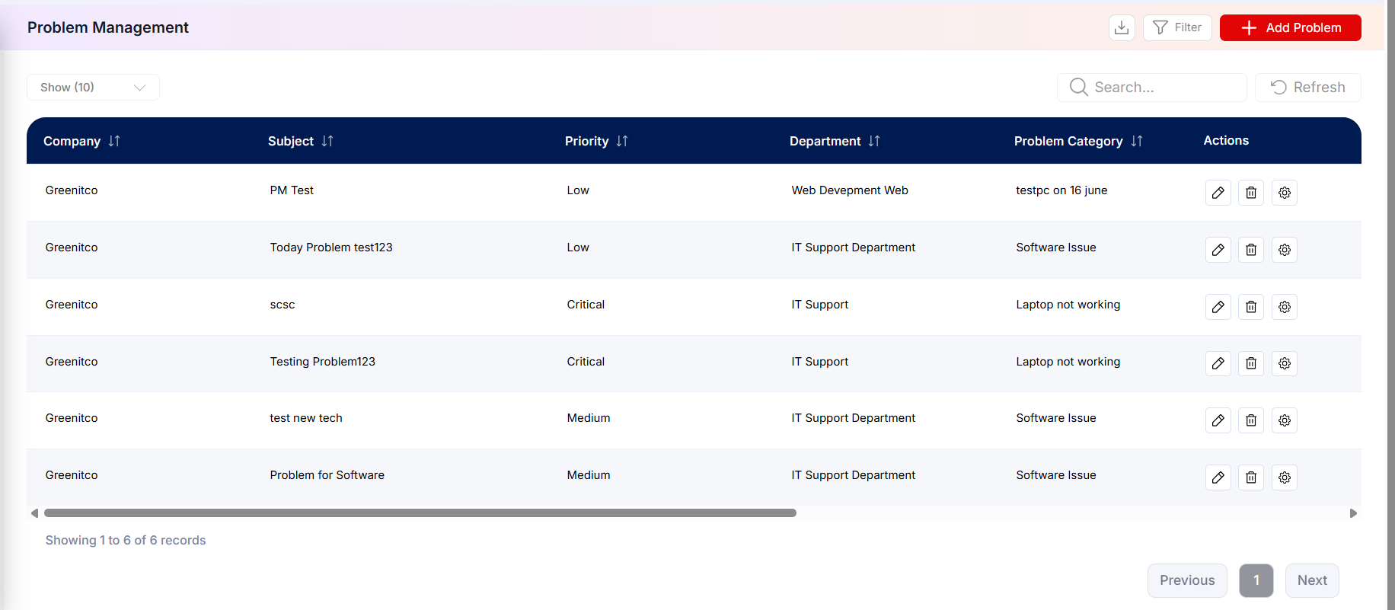Sort table by Subject column
The width and height of the screenshot is (1395, 610).
click(327, 141)
